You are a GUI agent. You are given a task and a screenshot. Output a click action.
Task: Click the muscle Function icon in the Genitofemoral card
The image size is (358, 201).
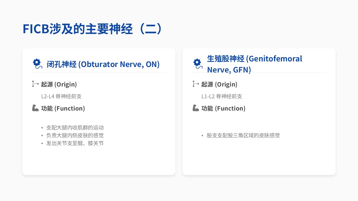tap(196, 108)
